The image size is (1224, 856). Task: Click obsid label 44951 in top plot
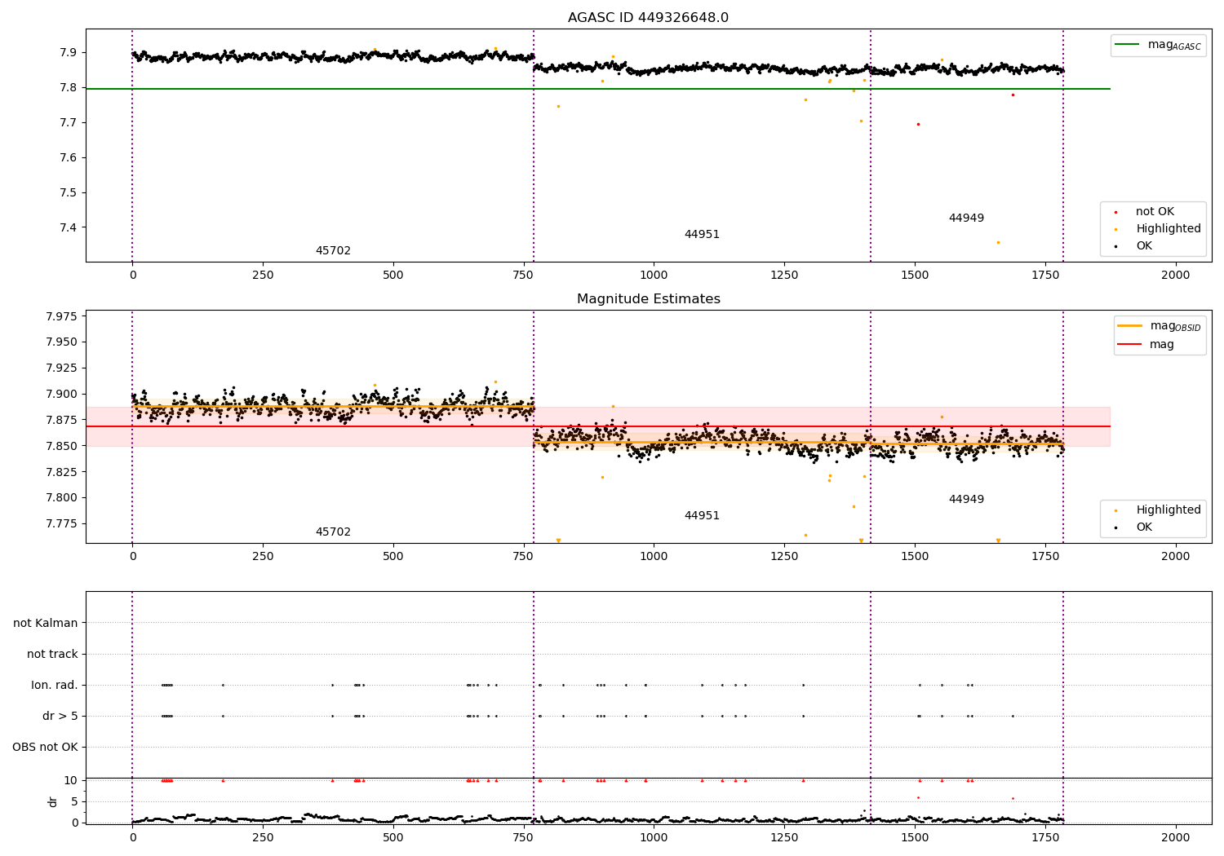click(702, 235)
